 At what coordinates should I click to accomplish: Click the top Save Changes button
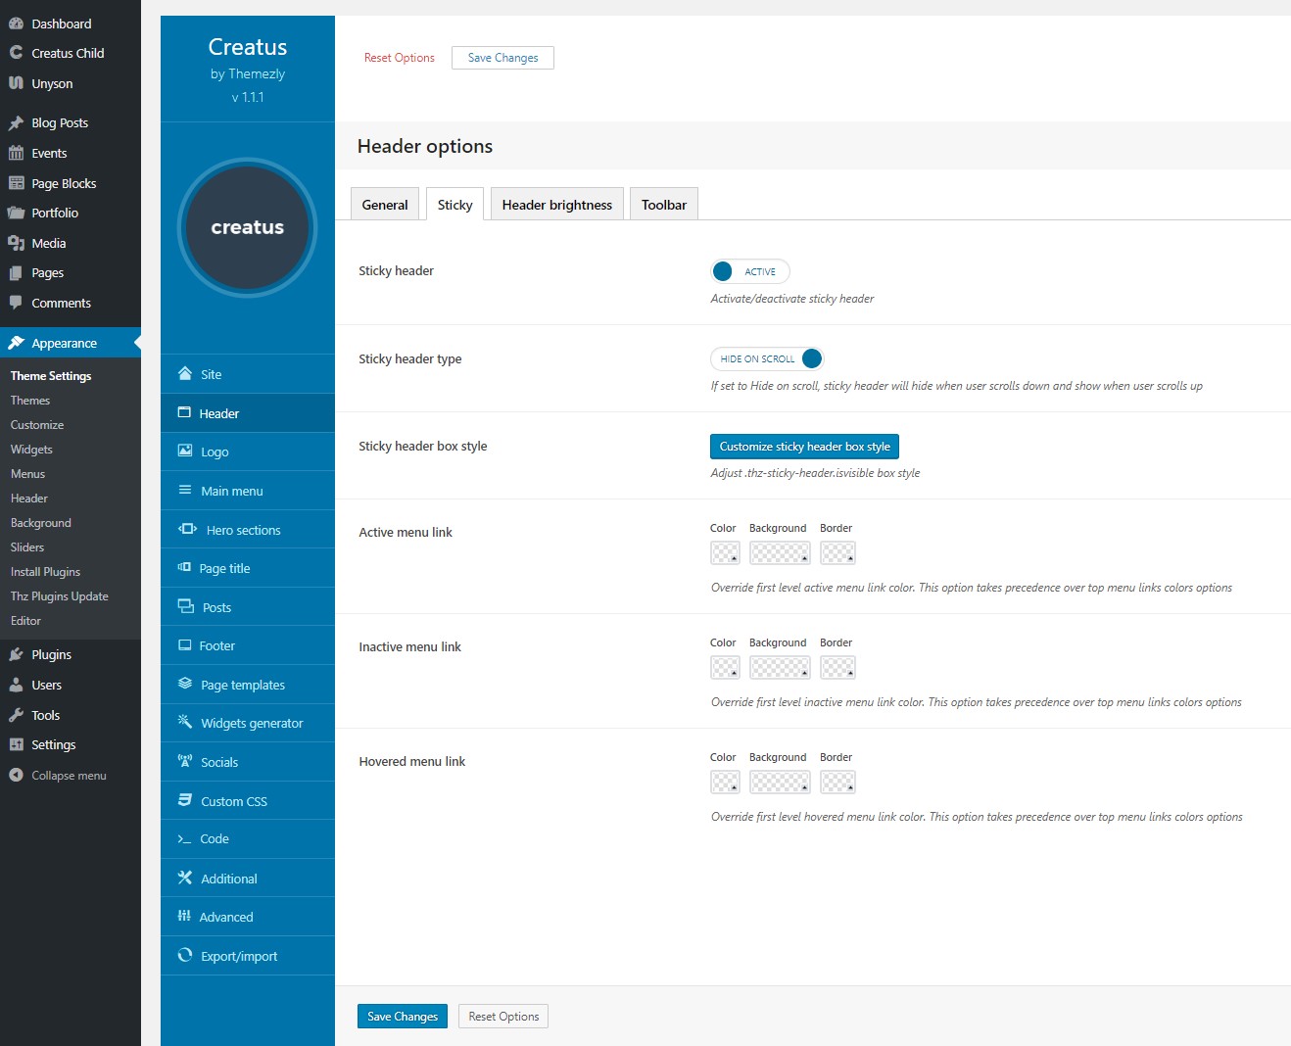502,58
